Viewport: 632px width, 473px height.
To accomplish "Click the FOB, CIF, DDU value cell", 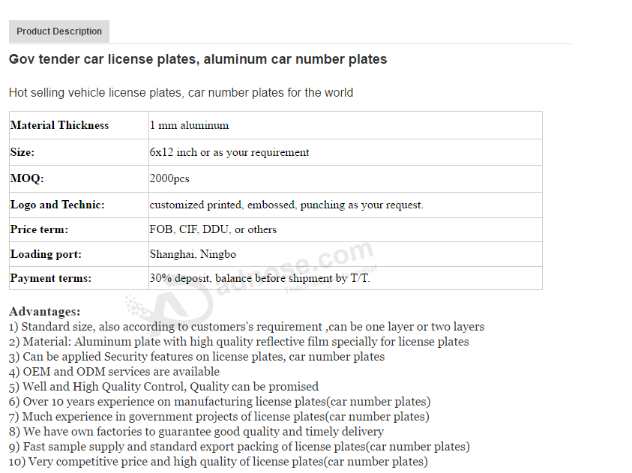I will tap(346, 229).
